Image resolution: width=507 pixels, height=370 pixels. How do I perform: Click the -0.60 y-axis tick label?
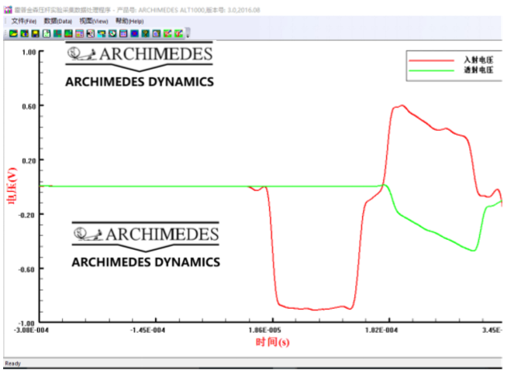(26, 269)
